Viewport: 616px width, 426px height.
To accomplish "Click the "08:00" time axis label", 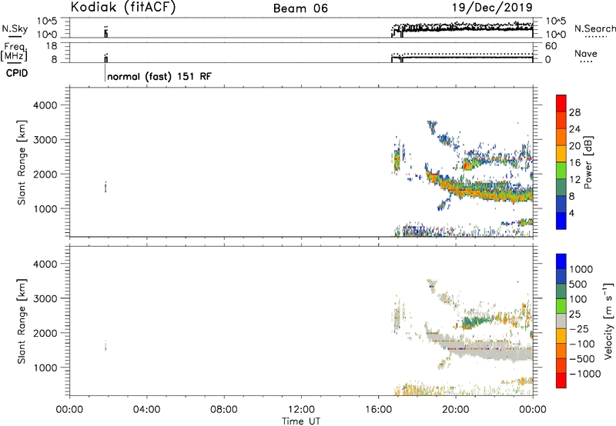I will coord(224,410).
